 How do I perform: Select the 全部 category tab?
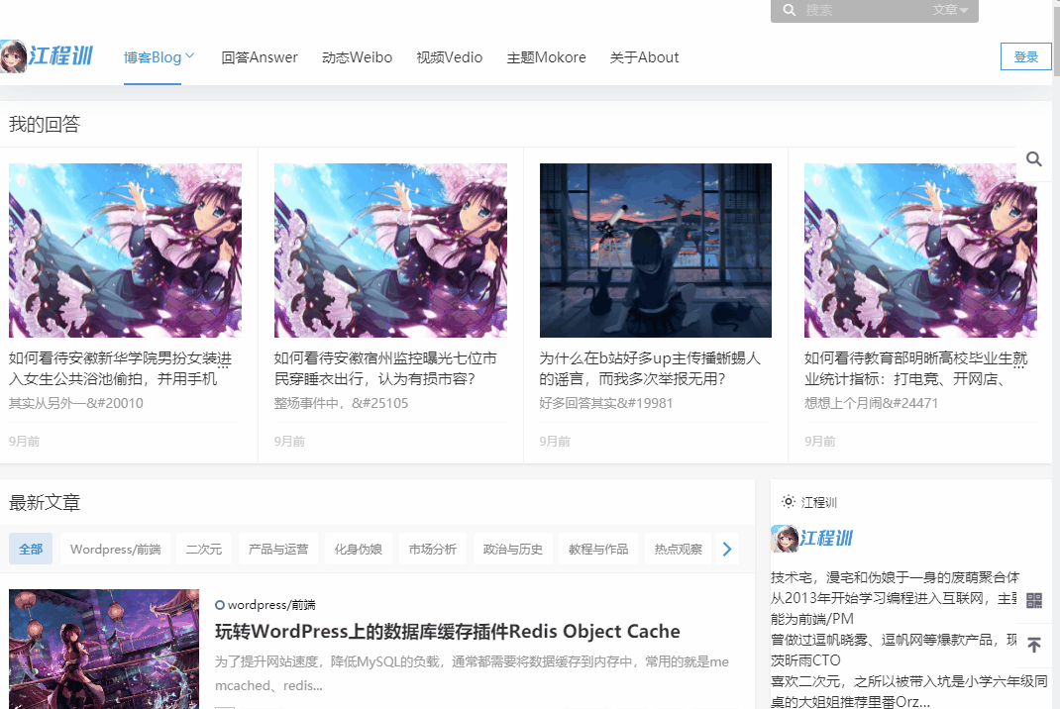(31, 549)
